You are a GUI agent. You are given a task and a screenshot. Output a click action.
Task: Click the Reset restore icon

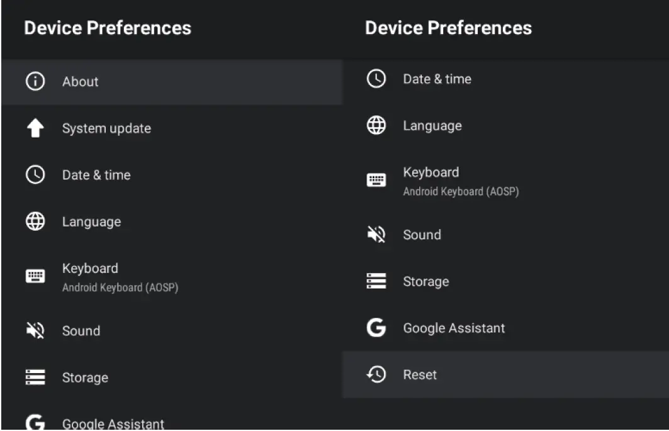[x=376, y=375]
